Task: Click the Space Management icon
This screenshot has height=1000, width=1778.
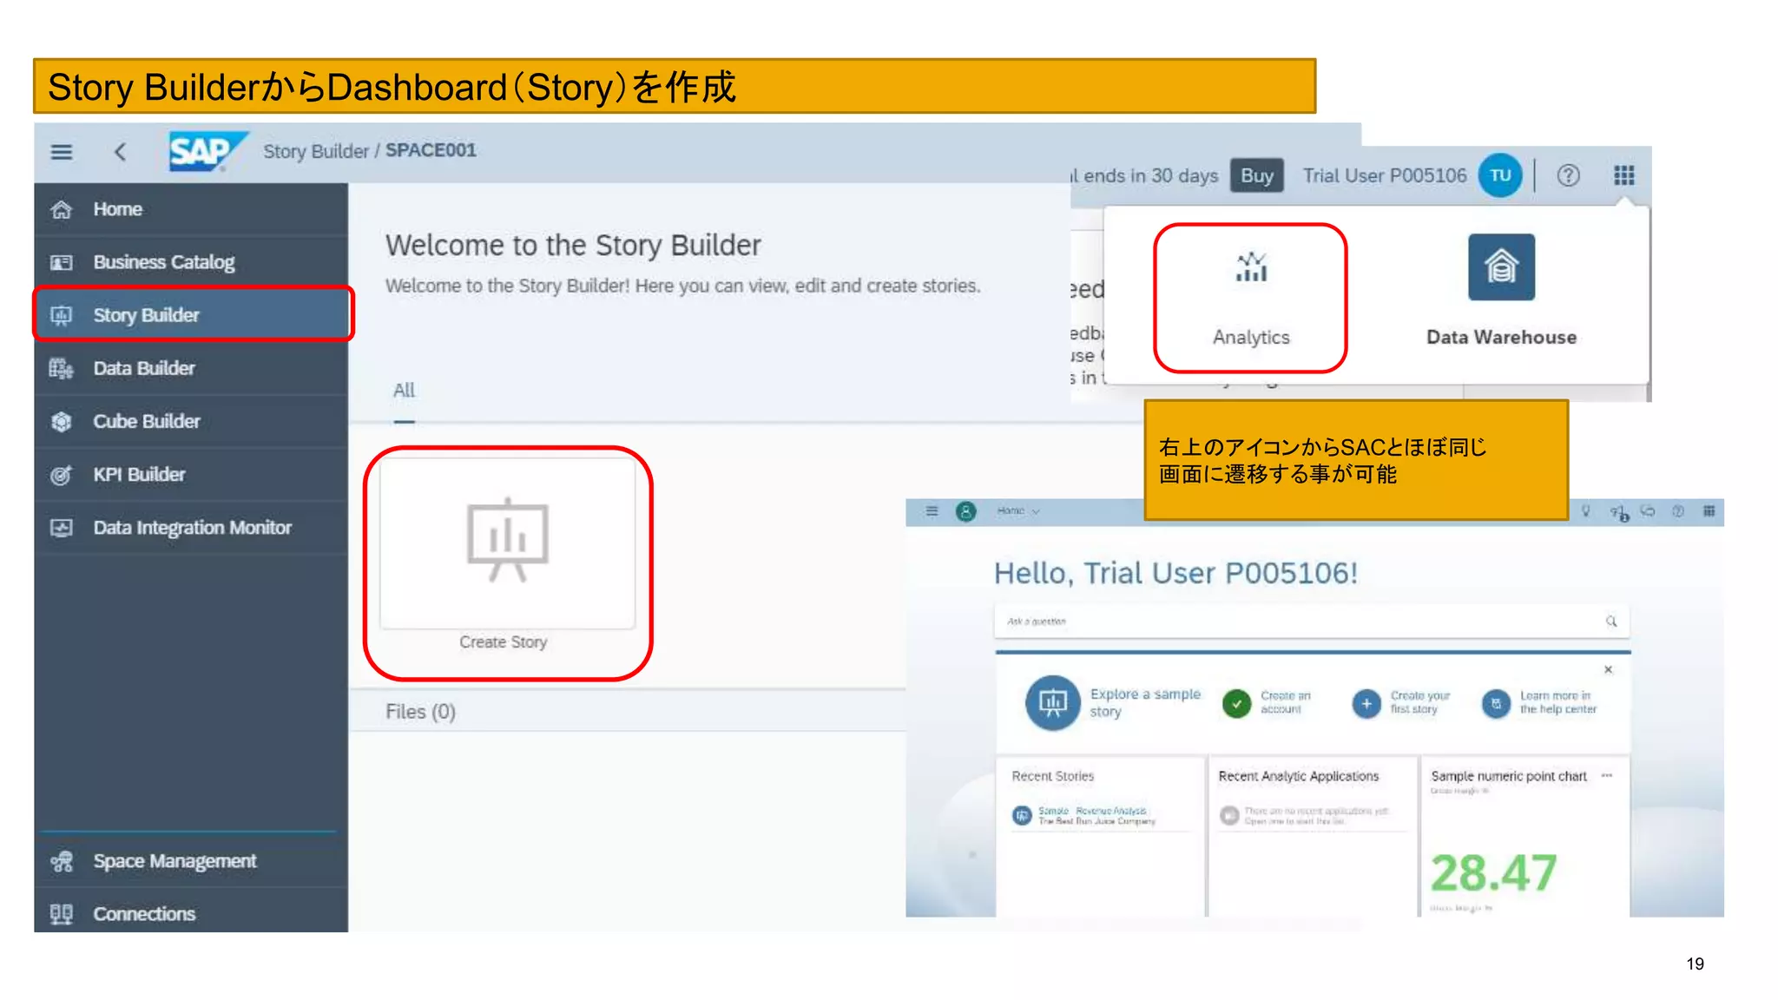Action: pos(61,860)
